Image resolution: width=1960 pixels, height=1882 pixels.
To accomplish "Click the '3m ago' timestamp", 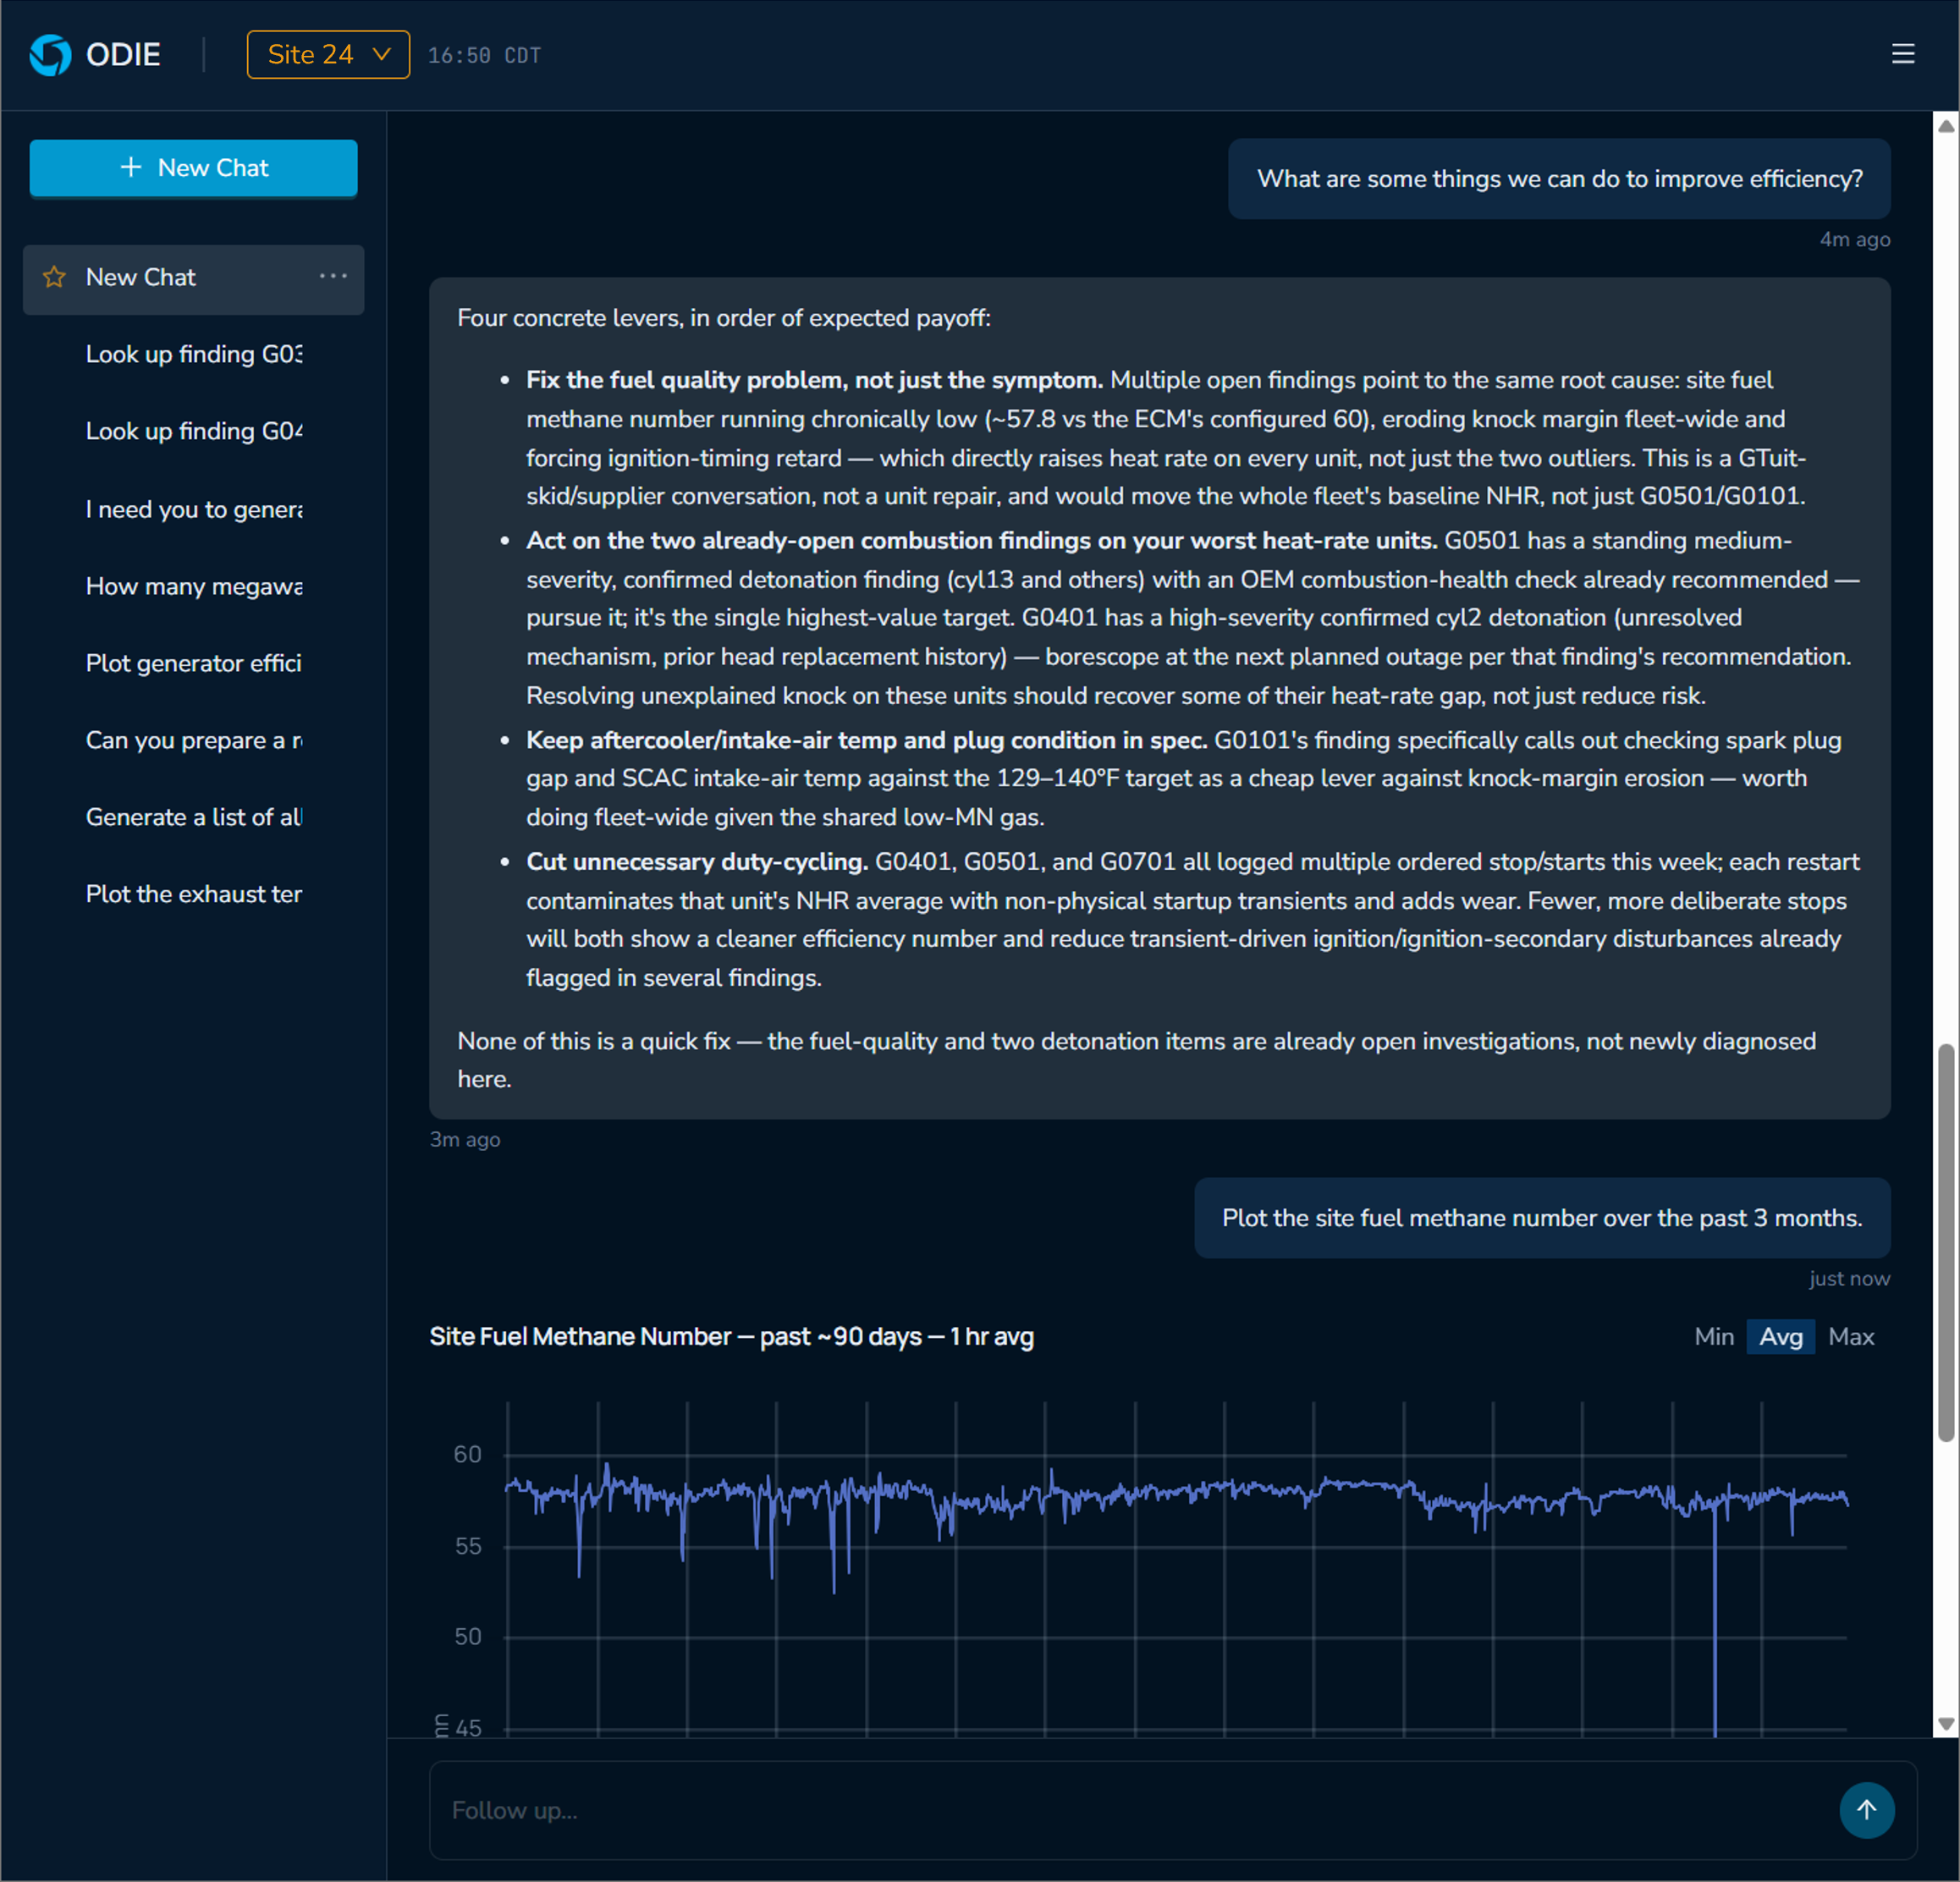I will (x=465, y=1140).
